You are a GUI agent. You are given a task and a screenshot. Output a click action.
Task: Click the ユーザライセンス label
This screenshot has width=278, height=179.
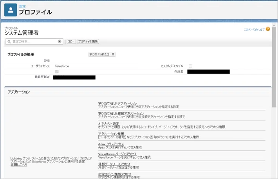click(x=40, y=66)
